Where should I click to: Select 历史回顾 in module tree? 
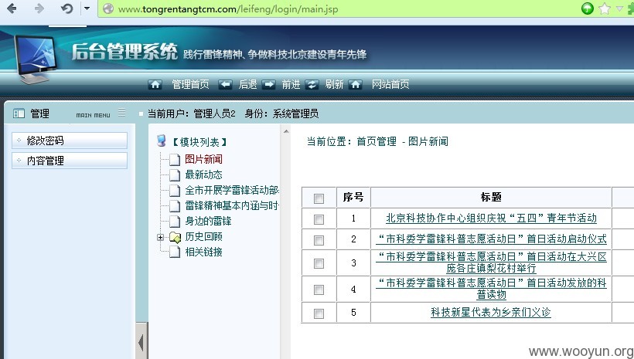(x=204, y=236)
